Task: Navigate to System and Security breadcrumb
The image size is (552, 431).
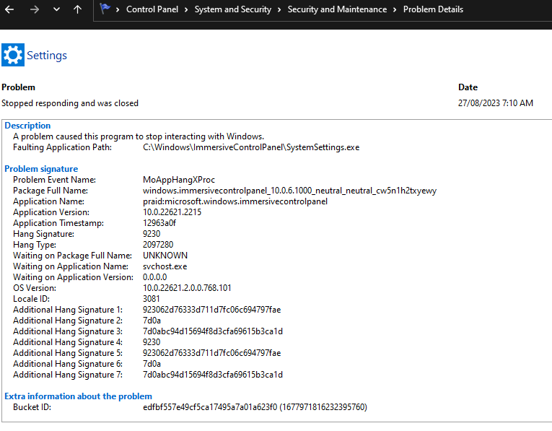Action: pos(232,9)
